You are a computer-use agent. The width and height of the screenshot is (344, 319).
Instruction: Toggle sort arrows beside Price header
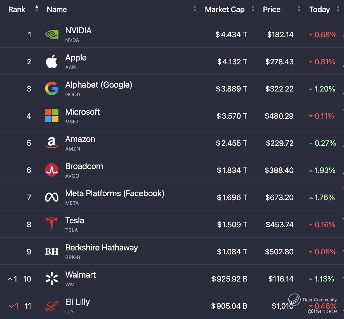[x=299, y=9]
